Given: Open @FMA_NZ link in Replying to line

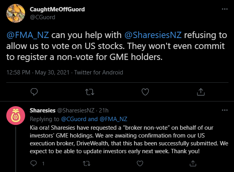Looking at the screenshot, I should pyautogui.click(x=113, y=119).
